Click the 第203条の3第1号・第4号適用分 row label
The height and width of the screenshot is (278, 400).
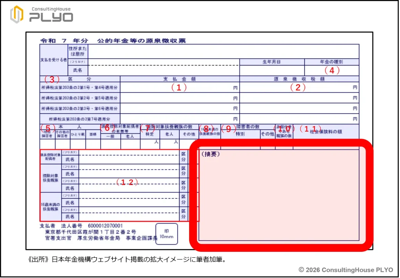coord(80,88)
